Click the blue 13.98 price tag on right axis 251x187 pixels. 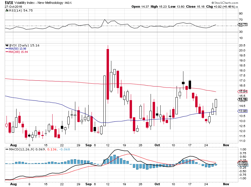click(243, 111)
